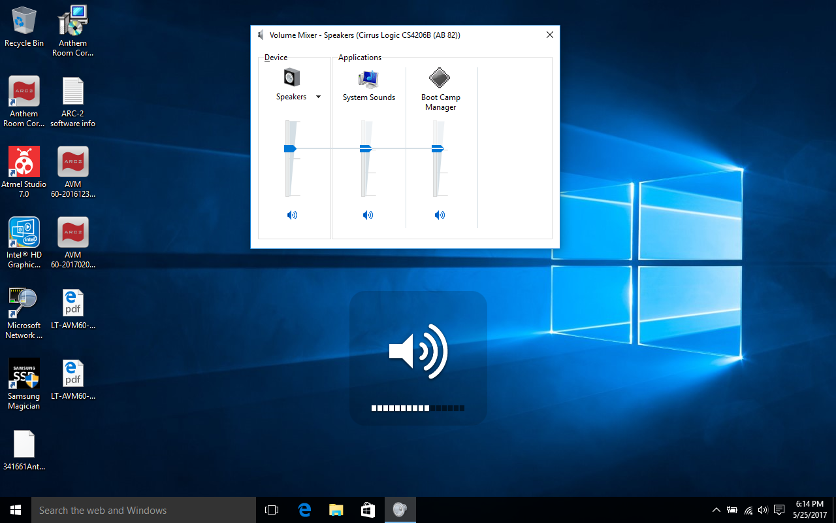Click the System Sounds volume slider handle
This screenshot has width=836, height=523.
click(366, 149)
